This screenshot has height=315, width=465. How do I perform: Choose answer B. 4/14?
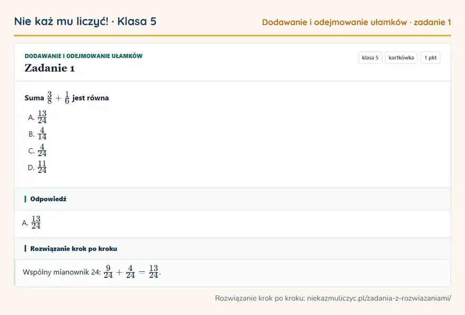[38, 134]
